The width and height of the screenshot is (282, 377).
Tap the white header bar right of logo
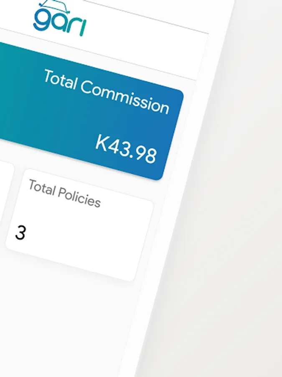146,42
